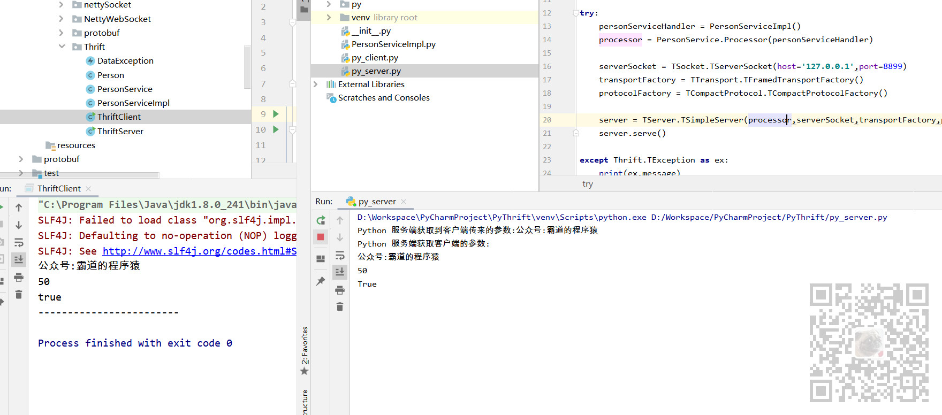Click the Java project vertical scrollbar

tap(247, 67)
